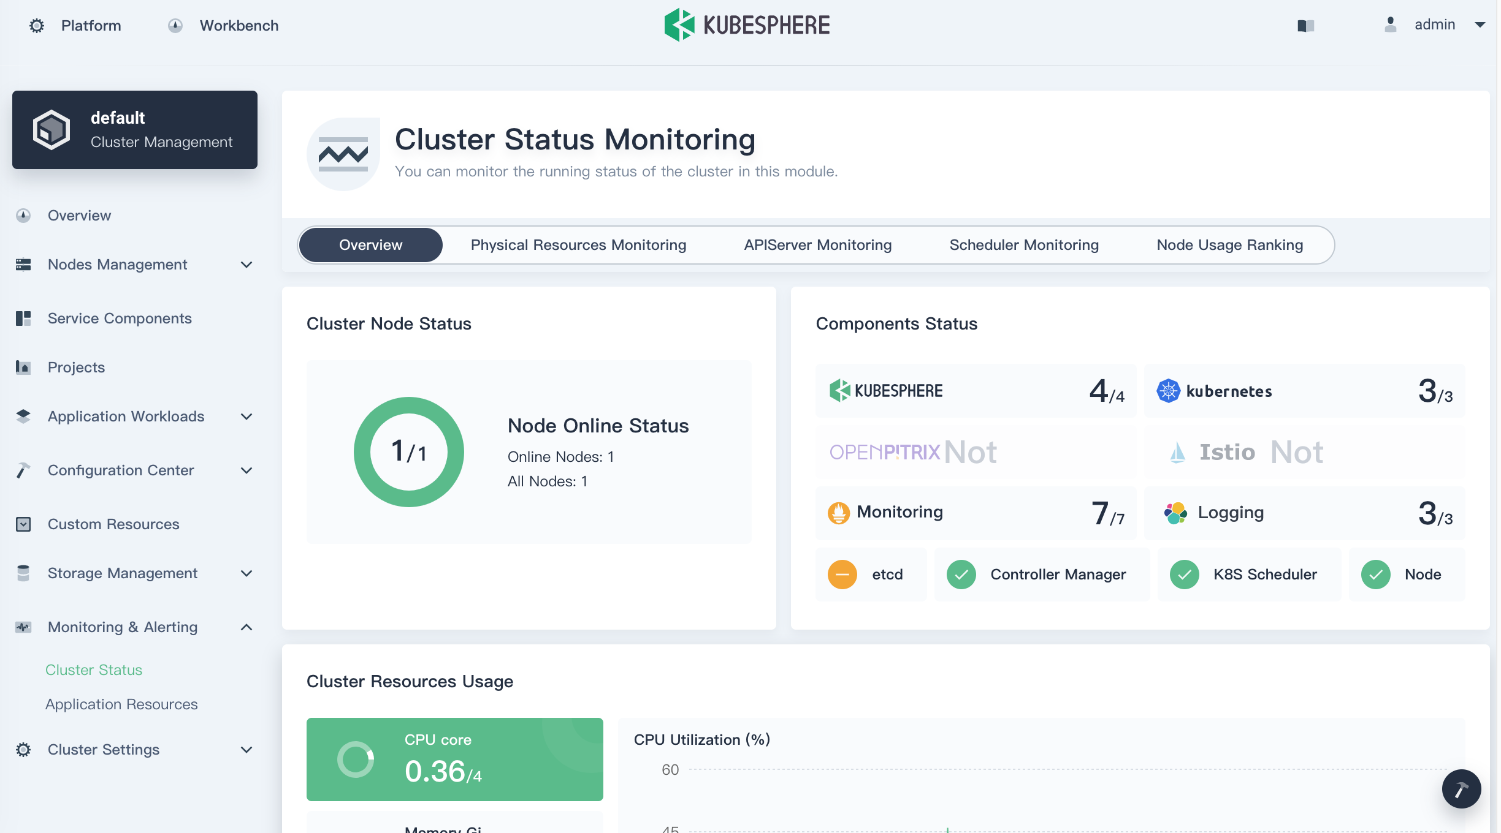
Task: Click the Controller Manager green check icon
Action: click(961, 575)
